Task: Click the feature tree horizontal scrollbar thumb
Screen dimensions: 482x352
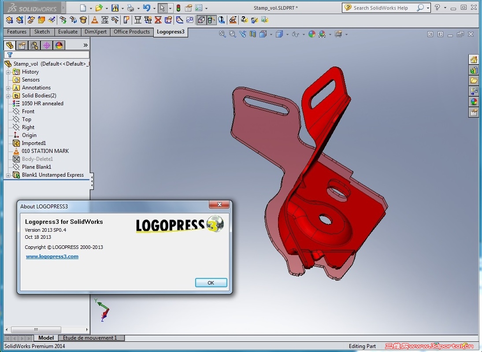Action: 36,330
